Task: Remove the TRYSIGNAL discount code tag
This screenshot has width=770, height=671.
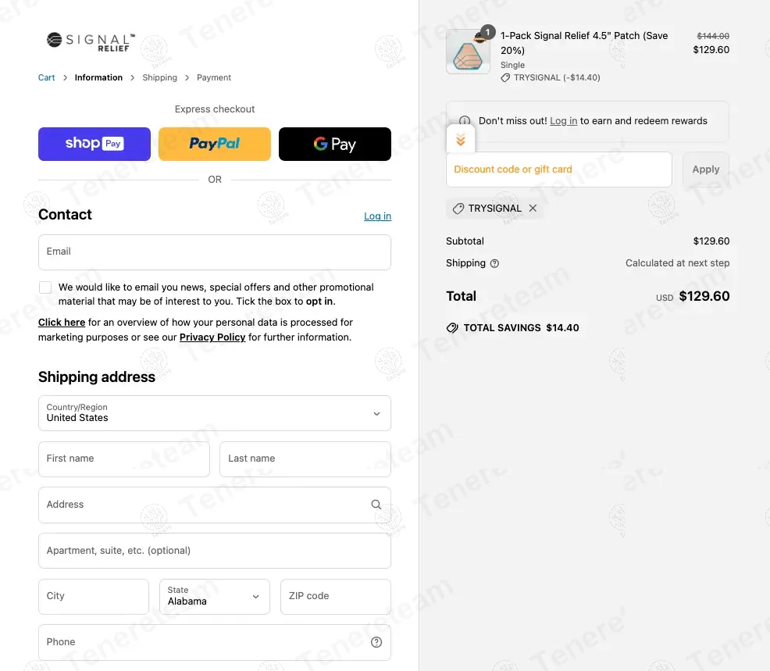Action: [533, 209]
